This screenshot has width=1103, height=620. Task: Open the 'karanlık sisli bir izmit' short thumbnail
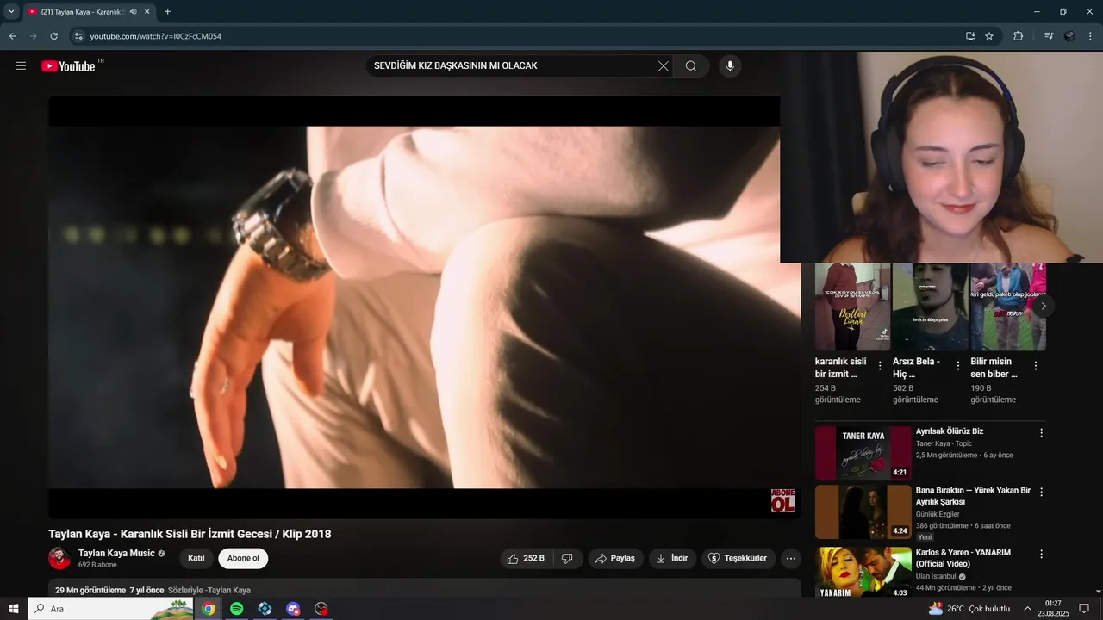[852, 307]
